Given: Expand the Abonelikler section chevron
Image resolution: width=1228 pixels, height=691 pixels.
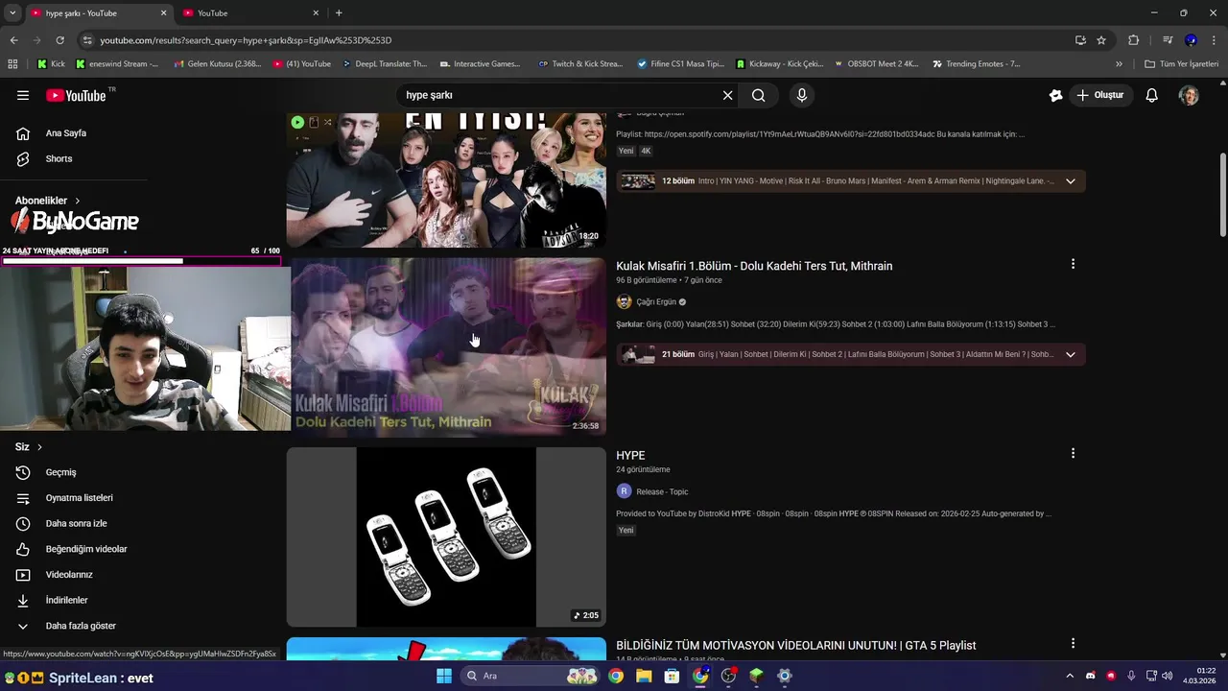Looking at the screenshot, I should [x=77, y=201].
